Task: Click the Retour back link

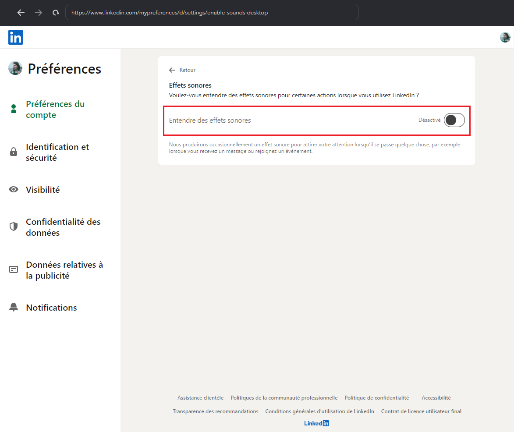Action: pos(183,70)
